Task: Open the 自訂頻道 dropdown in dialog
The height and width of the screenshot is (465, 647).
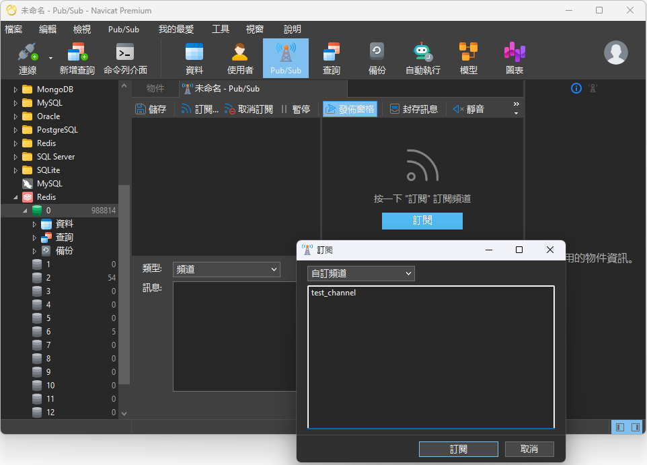Action: [361, 273]
